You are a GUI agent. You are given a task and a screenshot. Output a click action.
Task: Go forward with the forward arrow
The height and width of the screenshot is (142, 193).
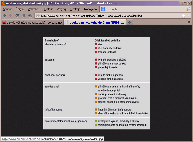(x=11, y=16)
